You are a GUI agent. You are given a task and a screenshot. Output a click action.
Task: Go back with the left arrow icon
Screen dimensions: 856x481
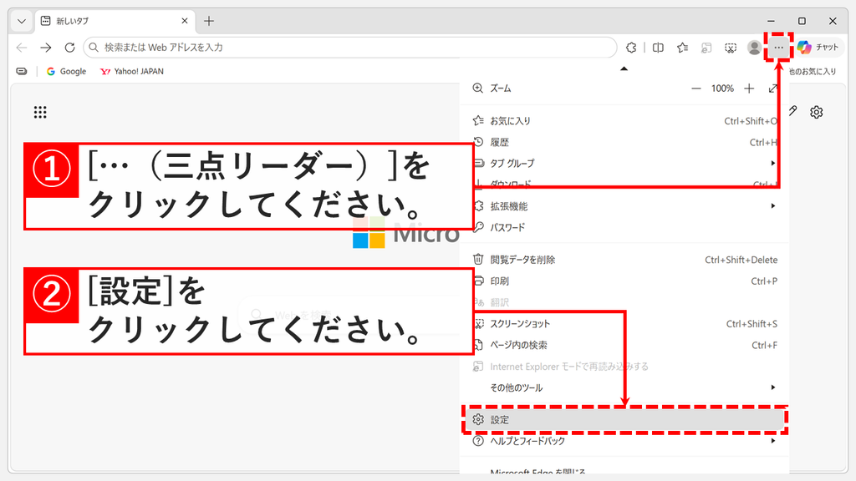pyautogui.click(x=22, y=48)
